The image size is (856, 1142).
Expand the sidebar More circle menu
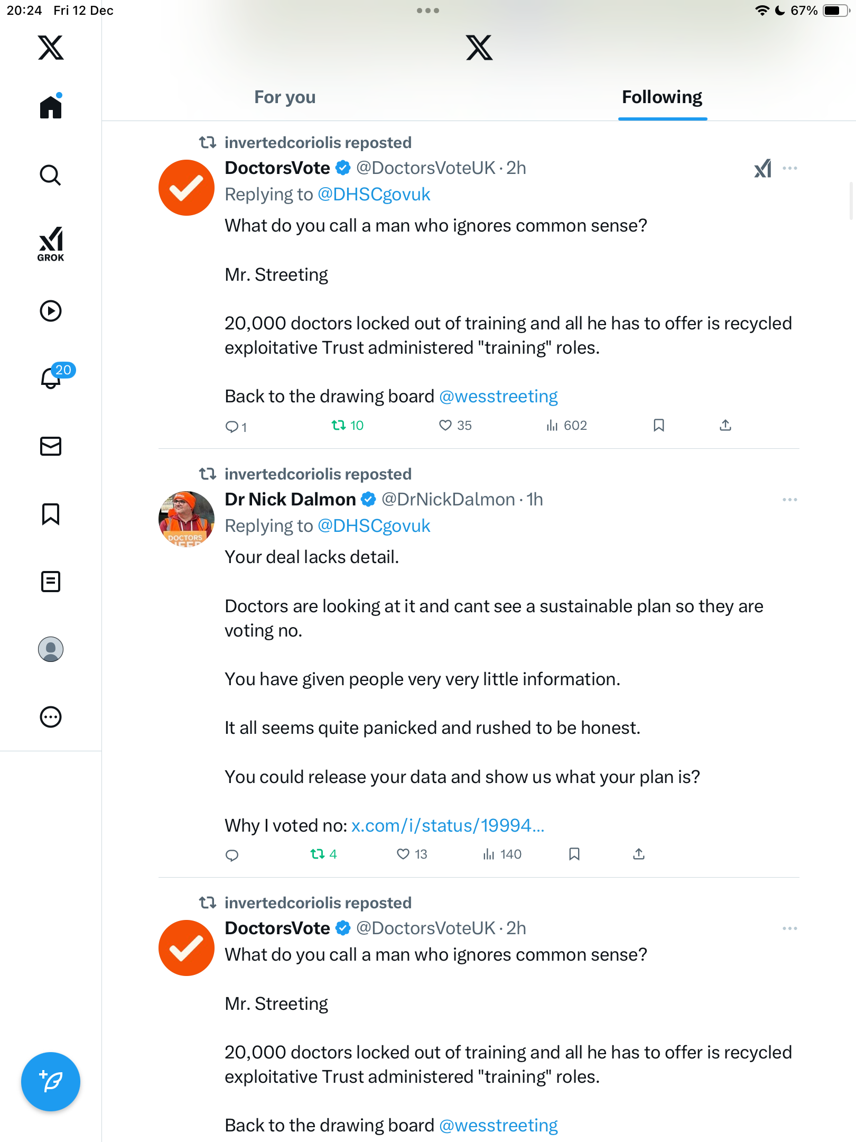click(51, 717)
